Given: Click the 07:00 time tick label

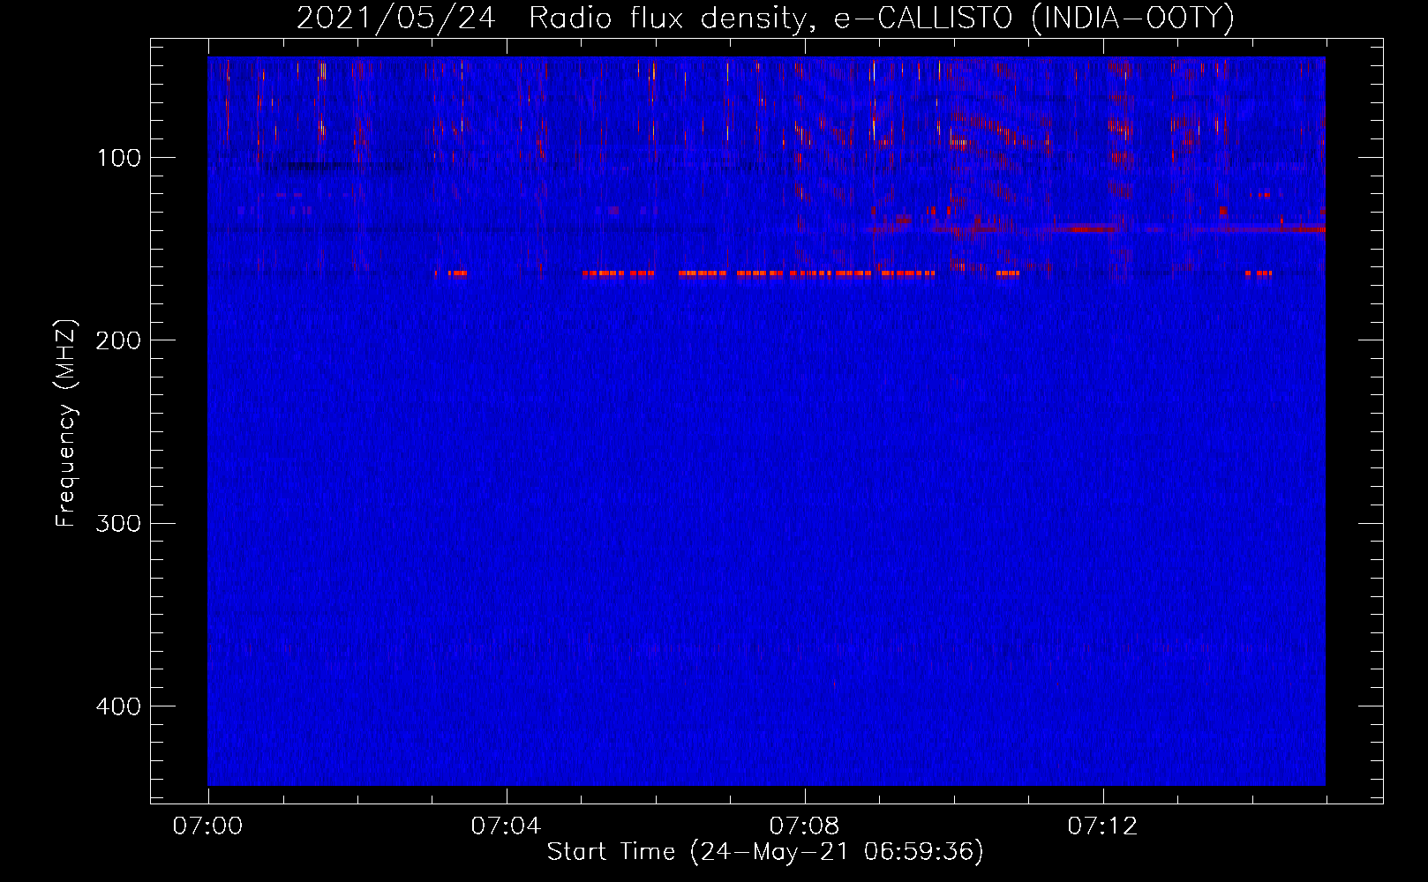Looking at the screenshot, I should click(207, 826).
